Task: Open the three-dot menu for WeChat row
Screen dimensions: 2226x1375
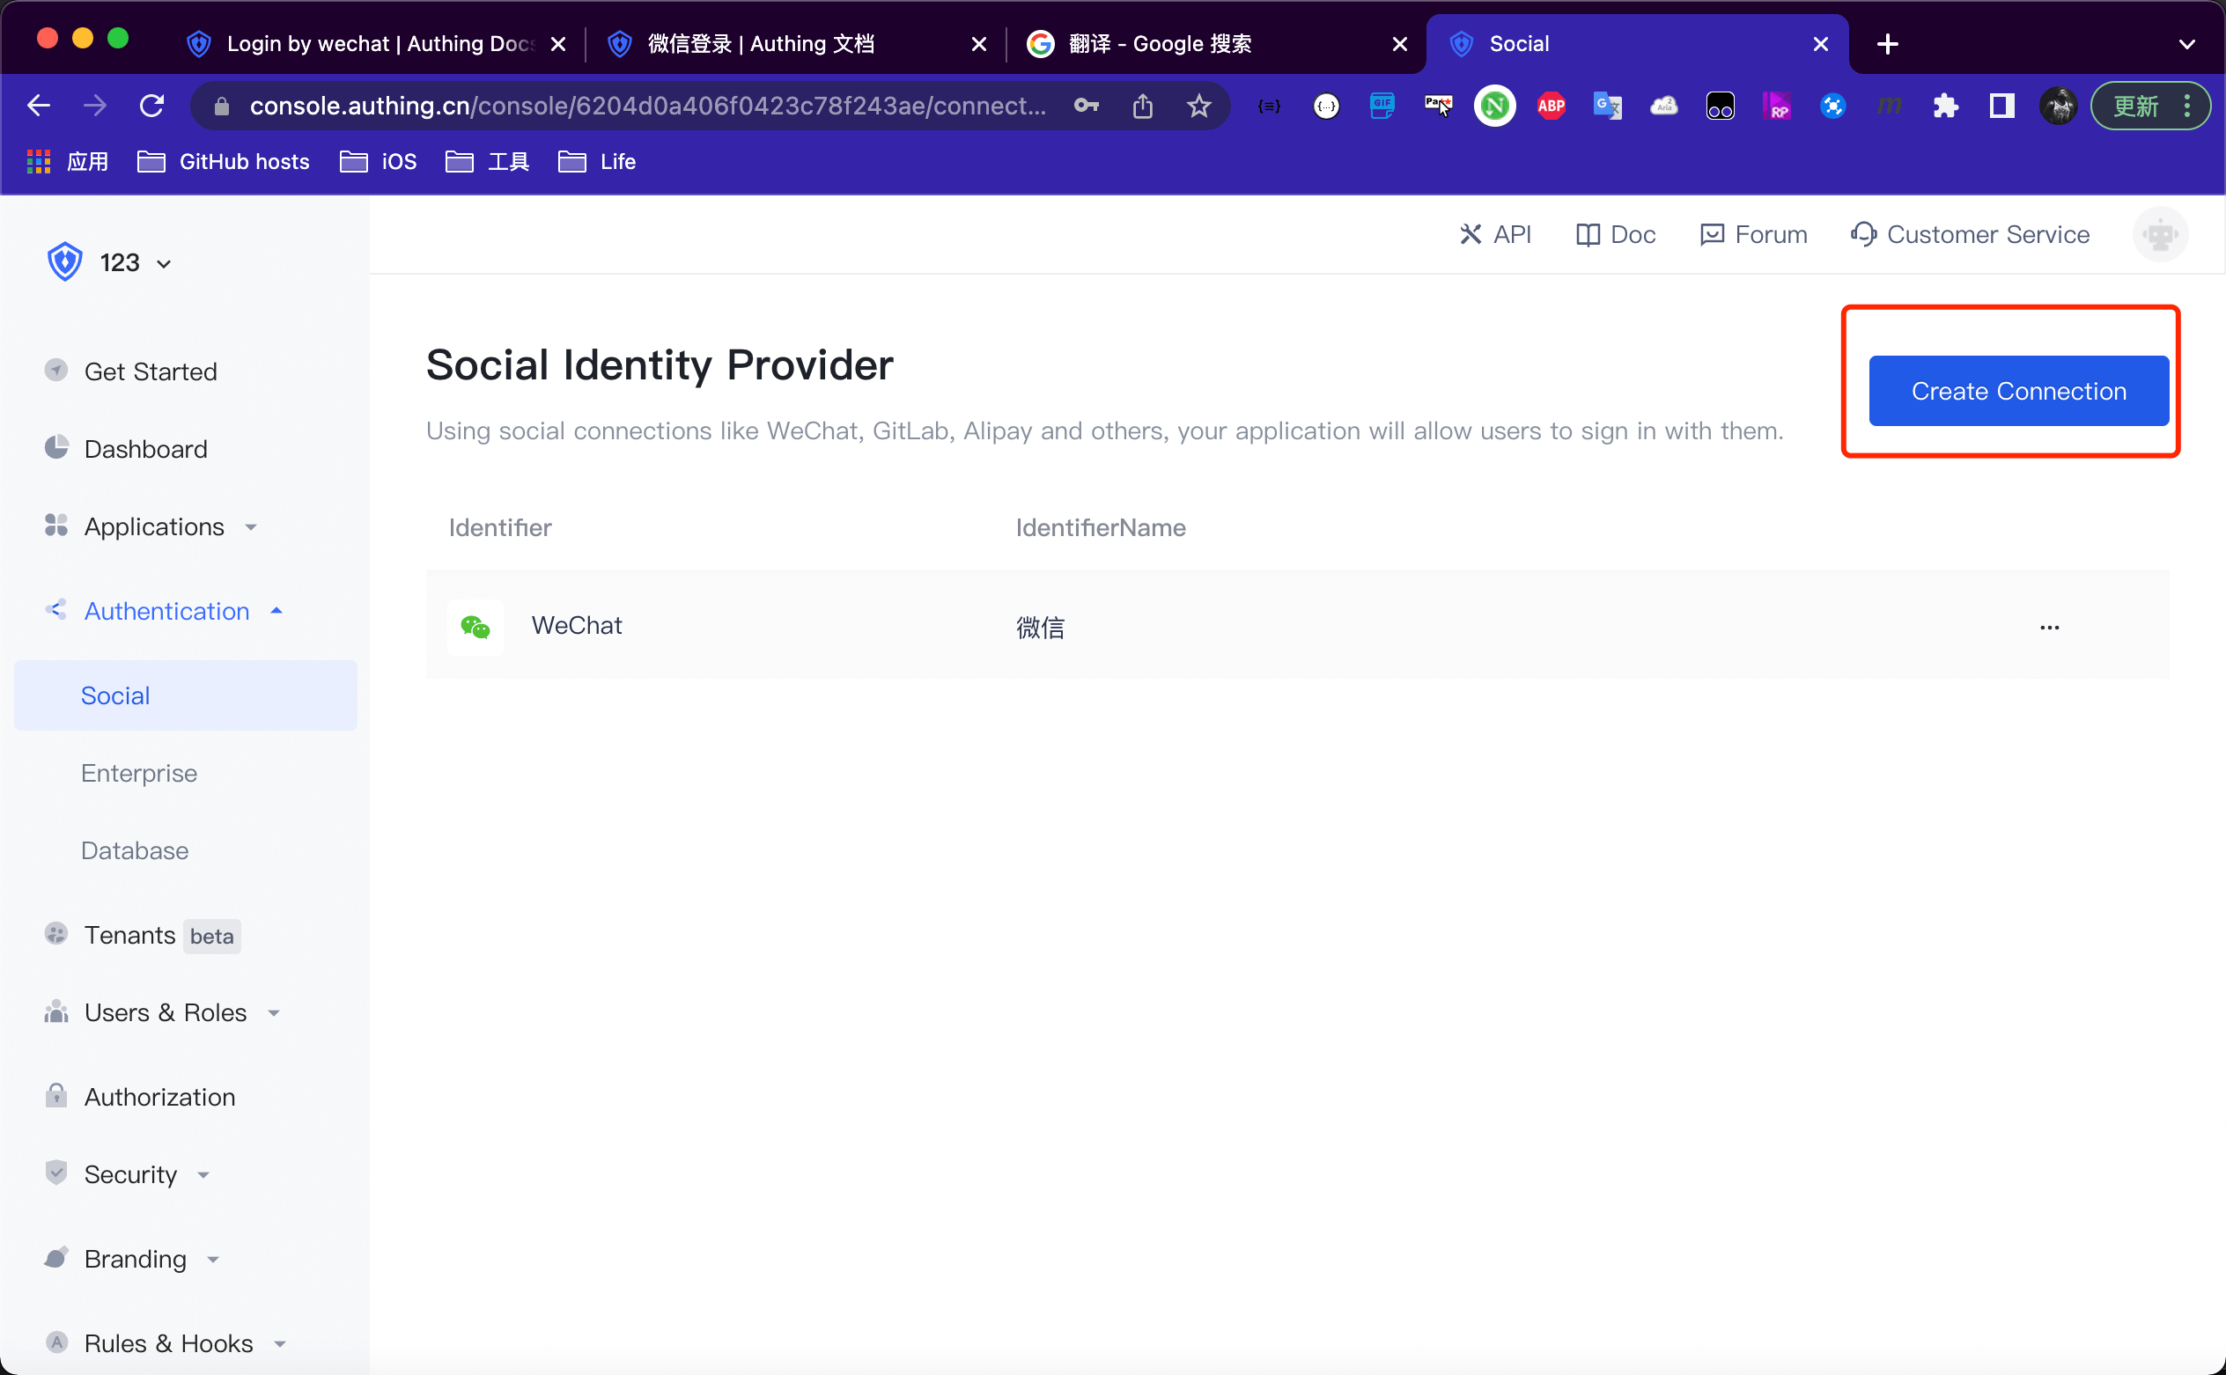Action: (2049, 627)
